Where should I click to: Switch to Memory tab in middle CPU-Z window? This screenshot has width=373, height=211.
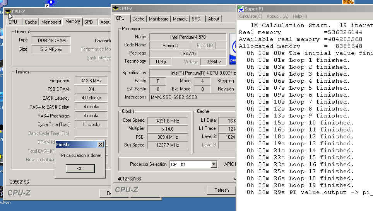click(180, 19)
